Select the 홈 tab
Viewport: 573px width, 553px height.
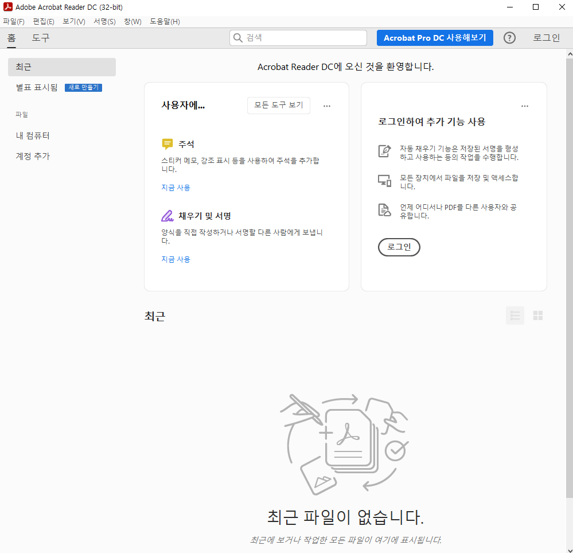pos(11,38)
